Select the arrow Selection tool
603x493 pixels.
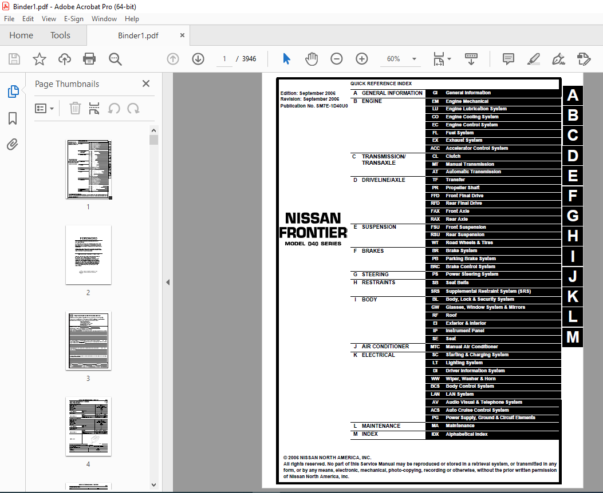pyautogui.click(x=286, y=59)
